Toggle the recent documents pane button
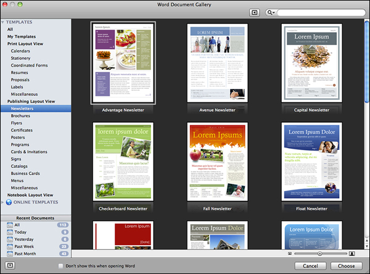Viewport: 370px width, 274px height. point(10,265)
